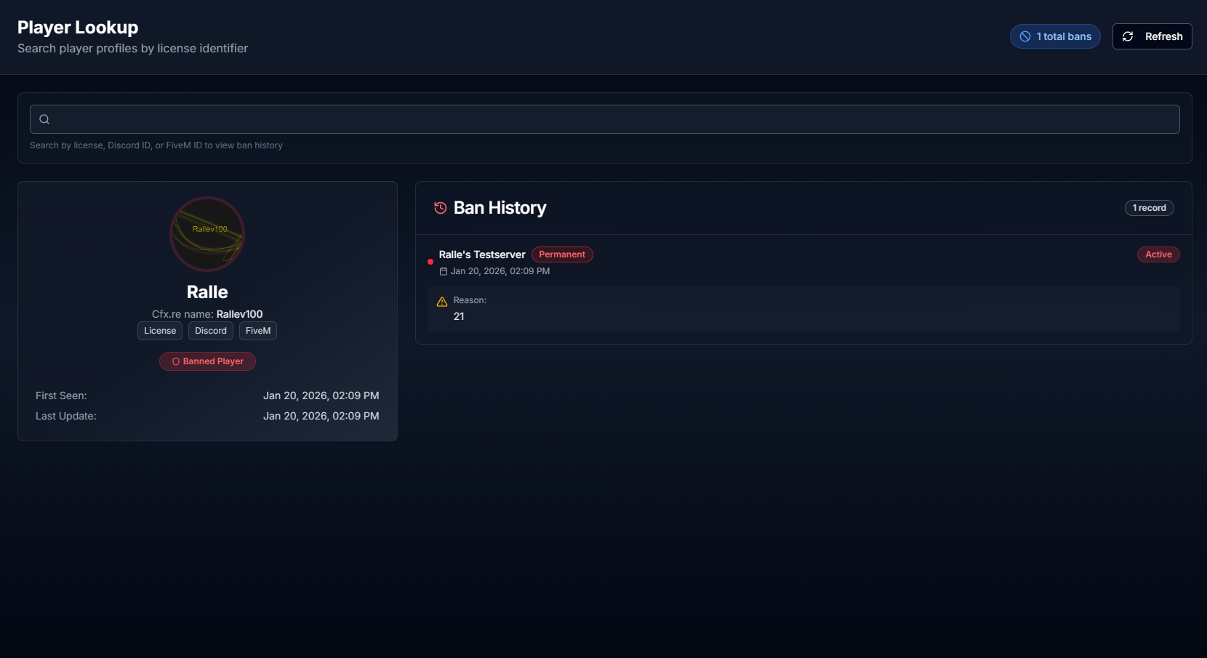Click the Active ban status badge
Screen dimensions: 1207x658
[x=1158, y=254]
